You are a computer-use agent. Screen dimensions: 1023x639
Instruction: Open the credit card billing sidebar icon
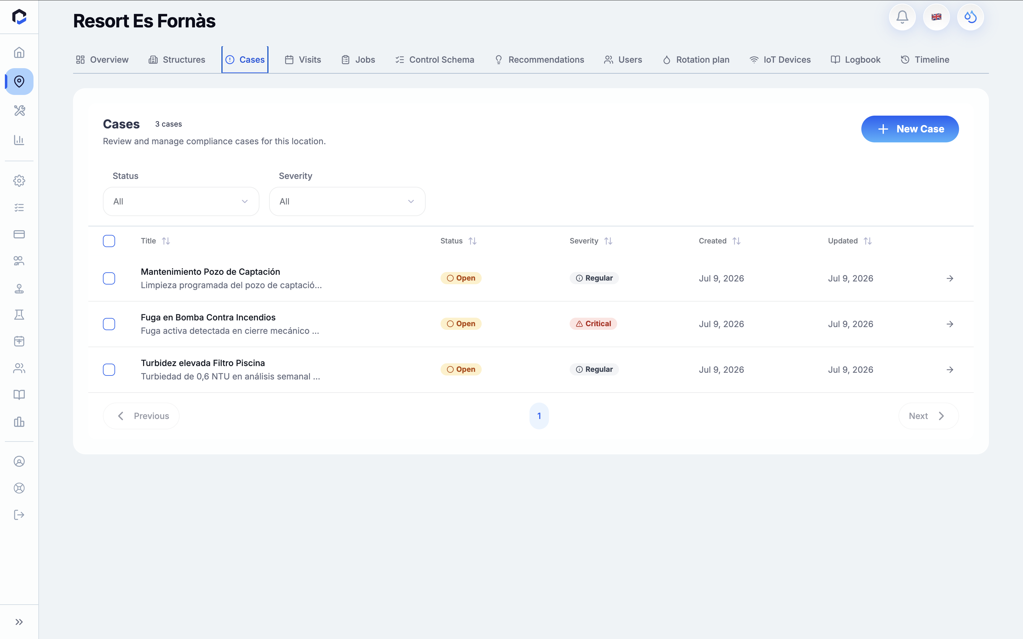(x=19, y=234)
